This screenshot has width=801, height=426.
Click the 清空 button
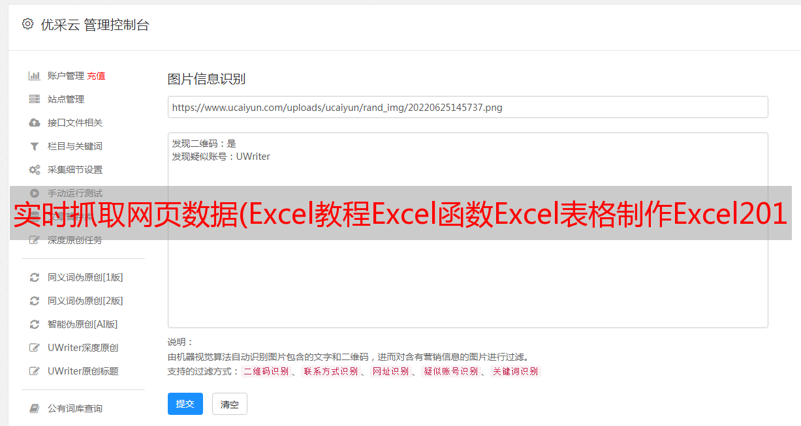click(230, 404)
